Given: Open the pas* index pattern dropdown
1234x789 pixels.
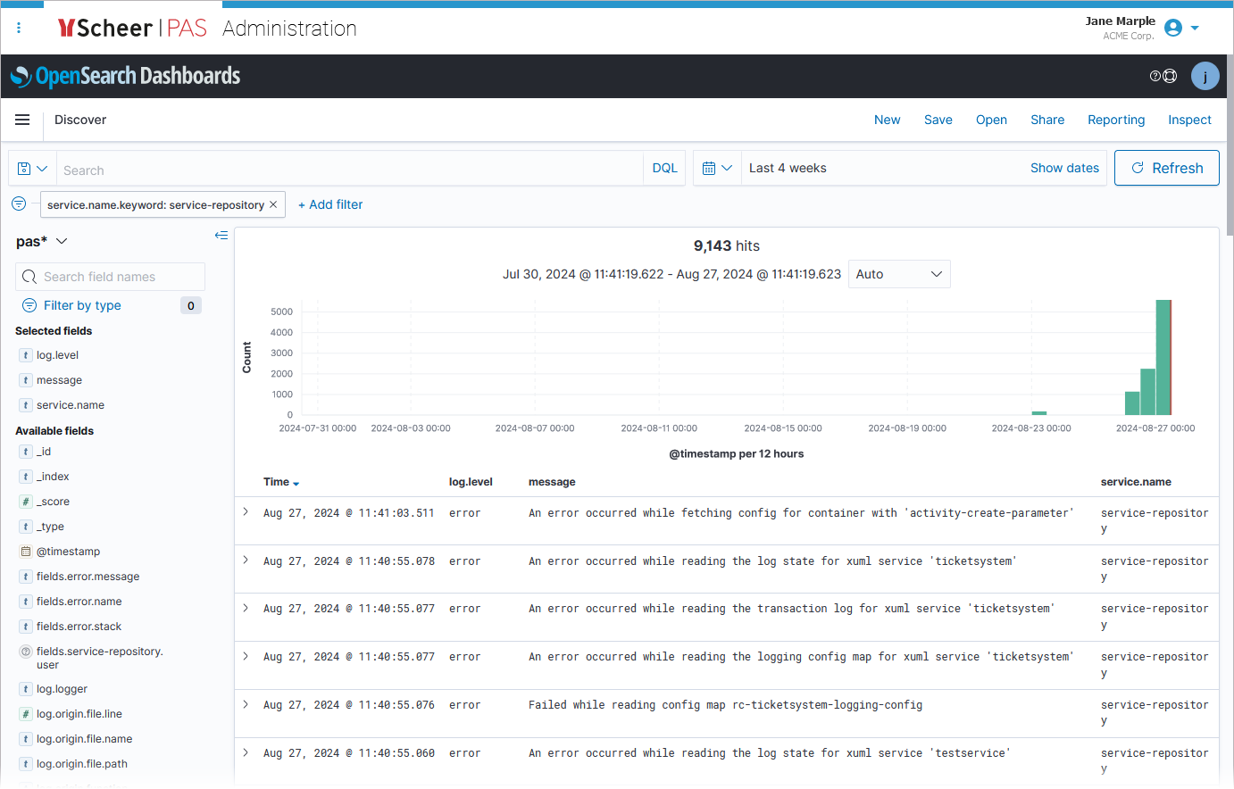Looking at the screenshot, I should point(42,241).
